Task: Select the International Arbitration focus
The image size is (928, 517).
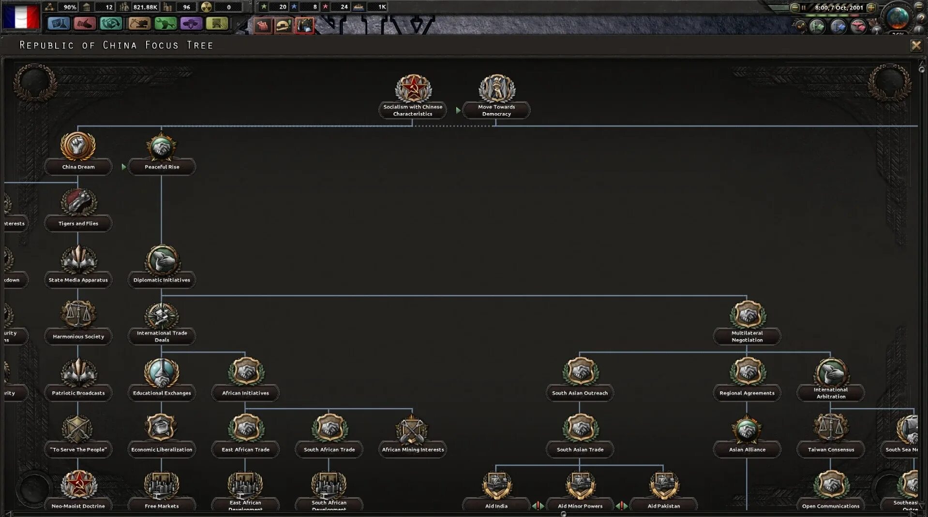Action: [831, 379]
